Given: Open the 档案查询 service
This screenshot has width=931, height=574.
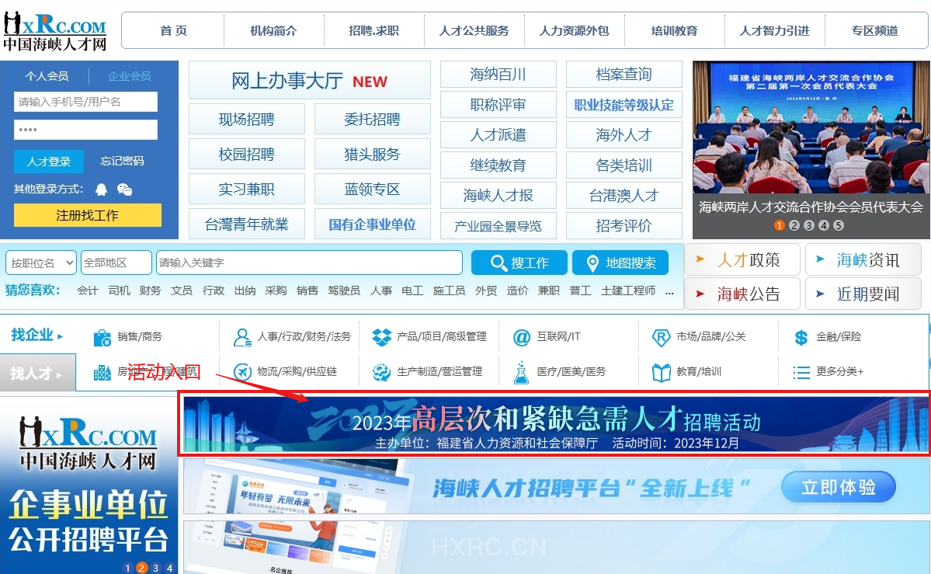Looking at the screenshot, I should click(x=624, y=75).
